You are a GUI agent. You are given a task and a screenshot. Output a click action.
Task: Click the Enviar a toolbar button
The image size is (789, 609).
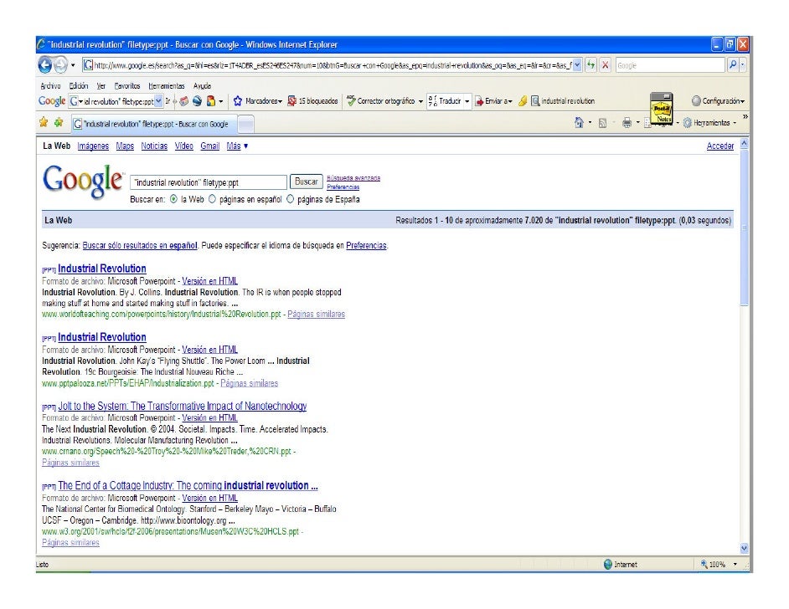[x=493, y=101]
